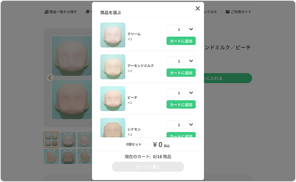Select the first thumbnail in bottom row
This screenshot has height=182, width=296.
(51, 156)
